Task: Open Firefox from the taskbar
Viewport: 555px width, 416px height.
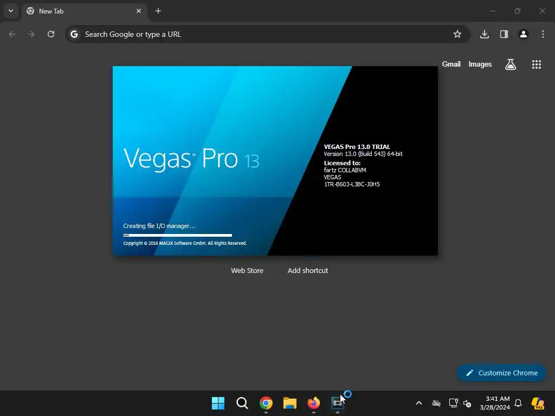Action: coord(314,403)
